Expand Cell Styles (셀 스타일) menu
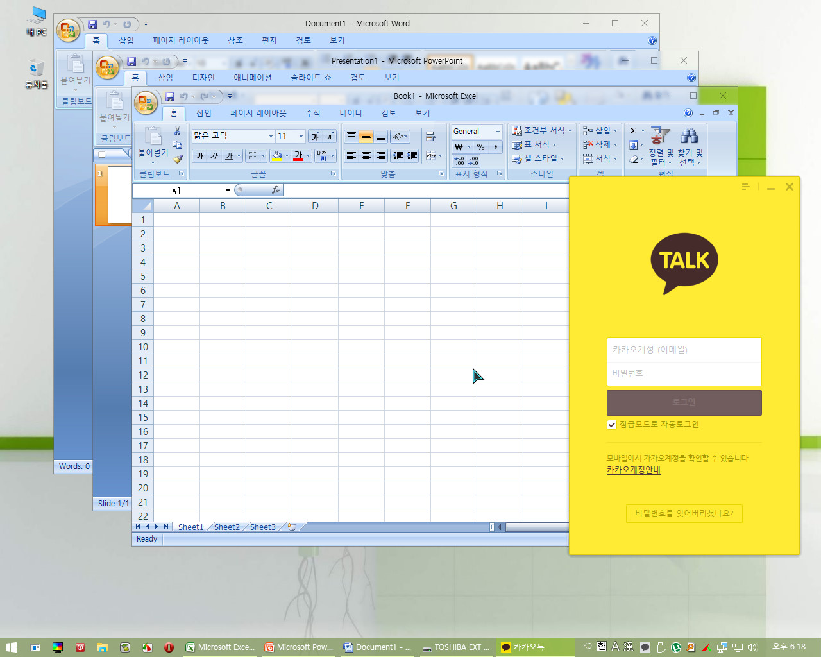 coord(538,158)
